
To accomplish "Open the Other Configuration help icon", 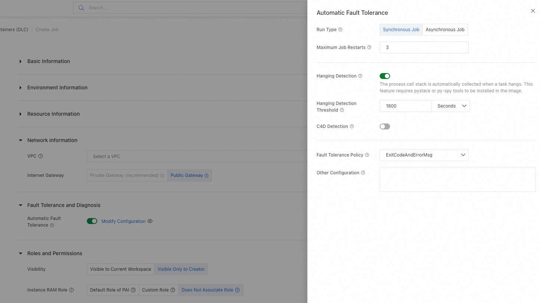I will [363, 173].
